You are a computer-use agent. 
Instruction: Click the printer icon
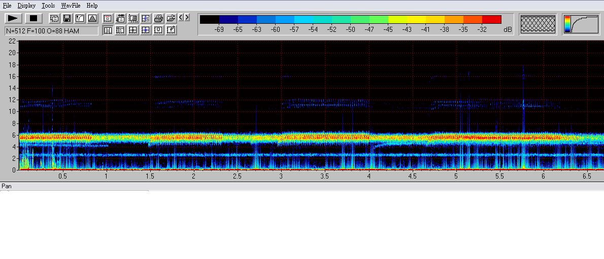[x=158, y=19]
